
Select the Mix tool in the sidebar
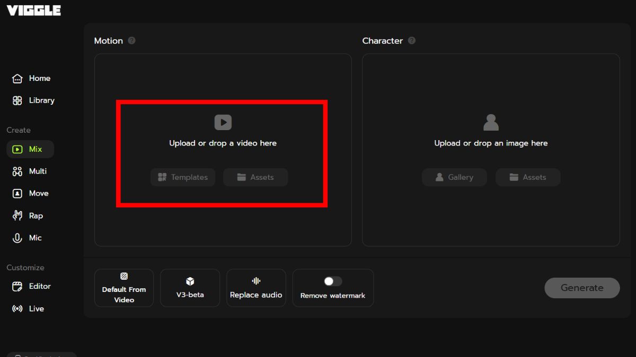tap(30, 149)
